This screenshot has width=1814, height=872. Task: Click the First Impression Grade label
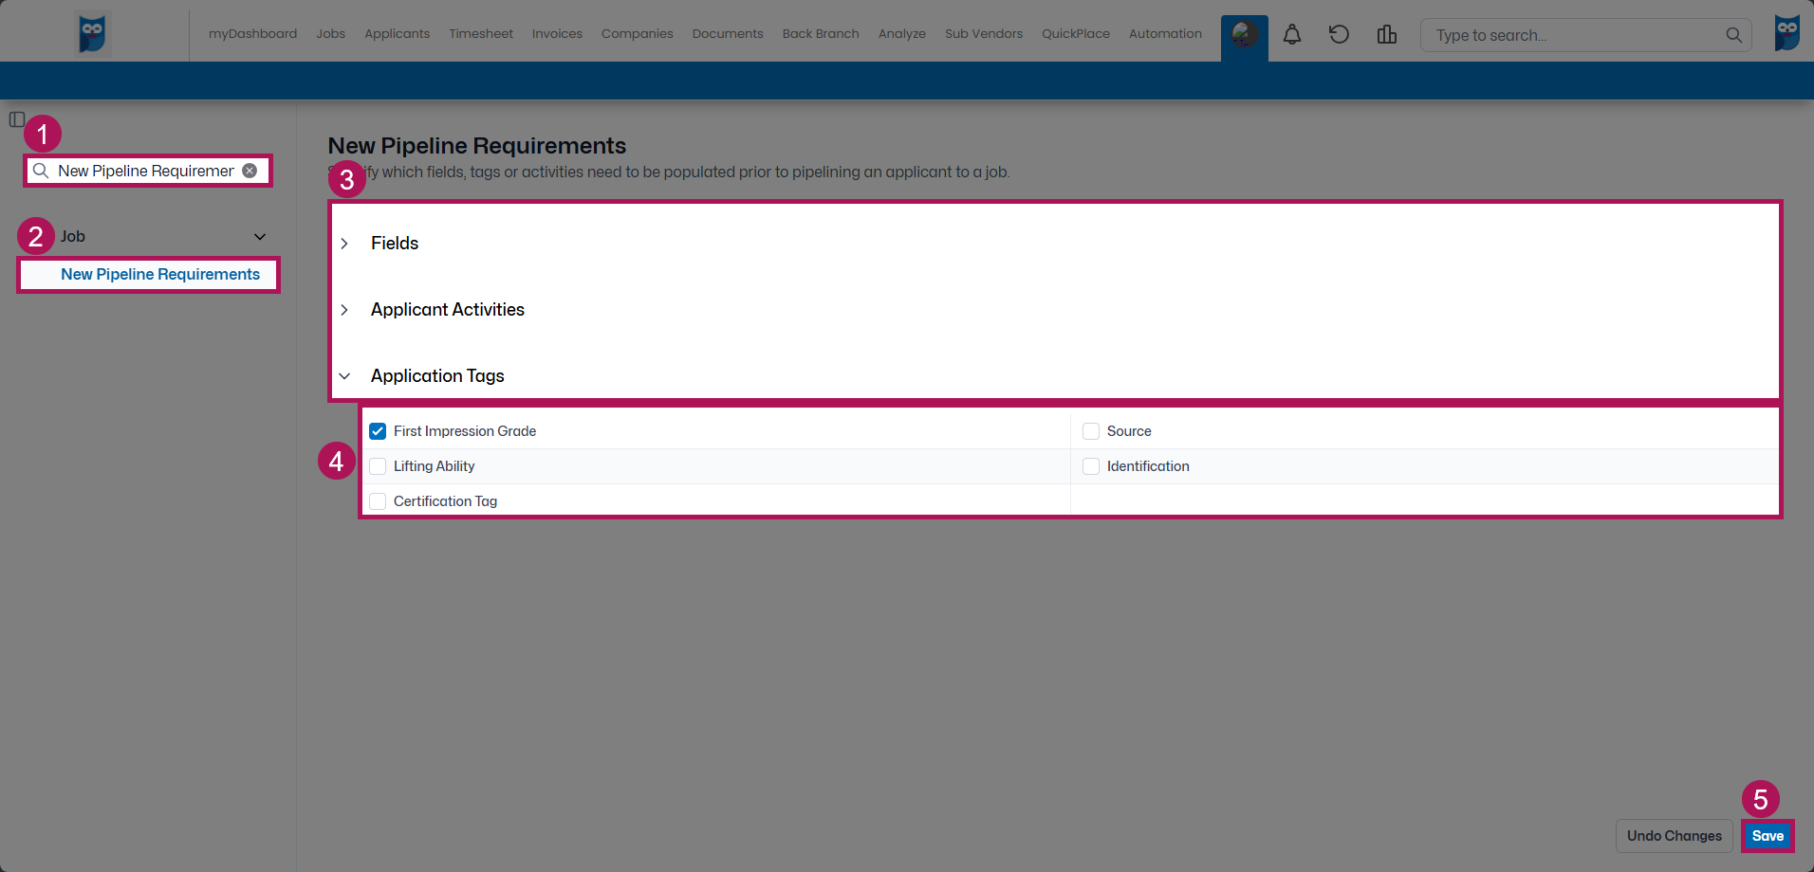465,431
